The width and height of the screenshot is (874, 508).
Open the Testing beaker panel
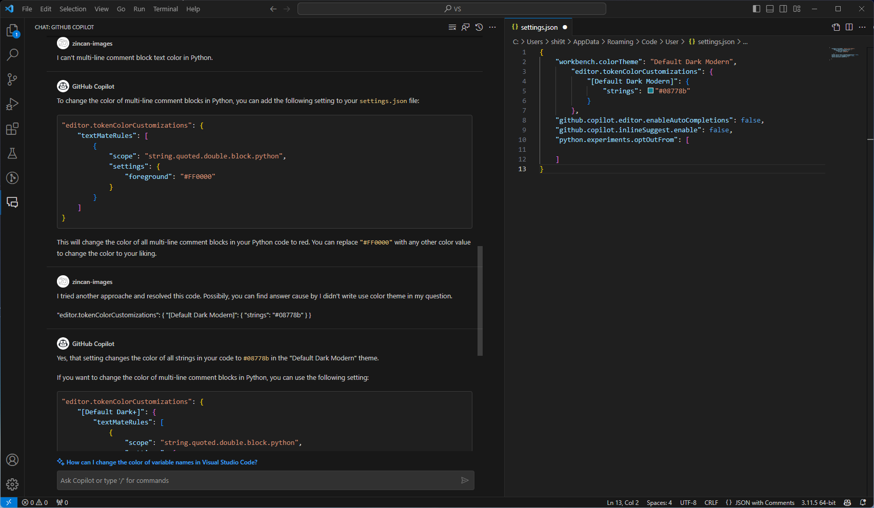(x=12, y=153)
